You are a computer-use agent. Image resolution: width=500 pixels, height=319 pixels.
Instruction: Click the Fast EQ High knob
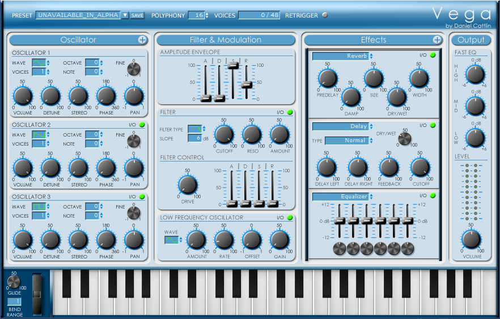click(x=475, y=74)
